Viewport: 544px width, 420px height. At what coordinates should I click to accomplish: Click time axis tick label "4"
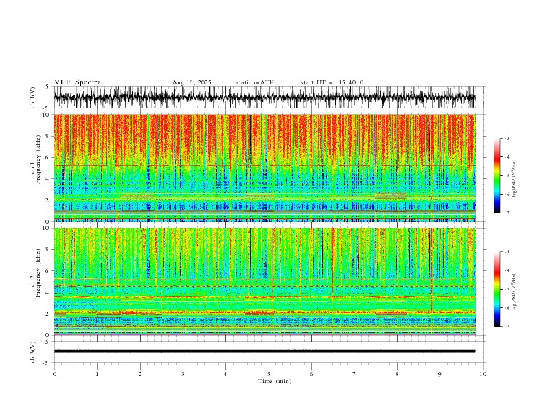(x=225, y=374)
